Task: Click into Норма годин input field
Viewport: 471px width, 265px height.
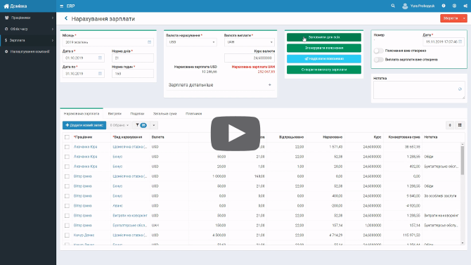Action: 132,73
